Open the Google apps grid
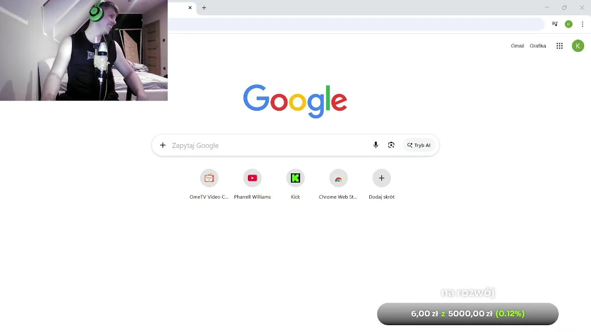591x332 pixels. (560, 46)
